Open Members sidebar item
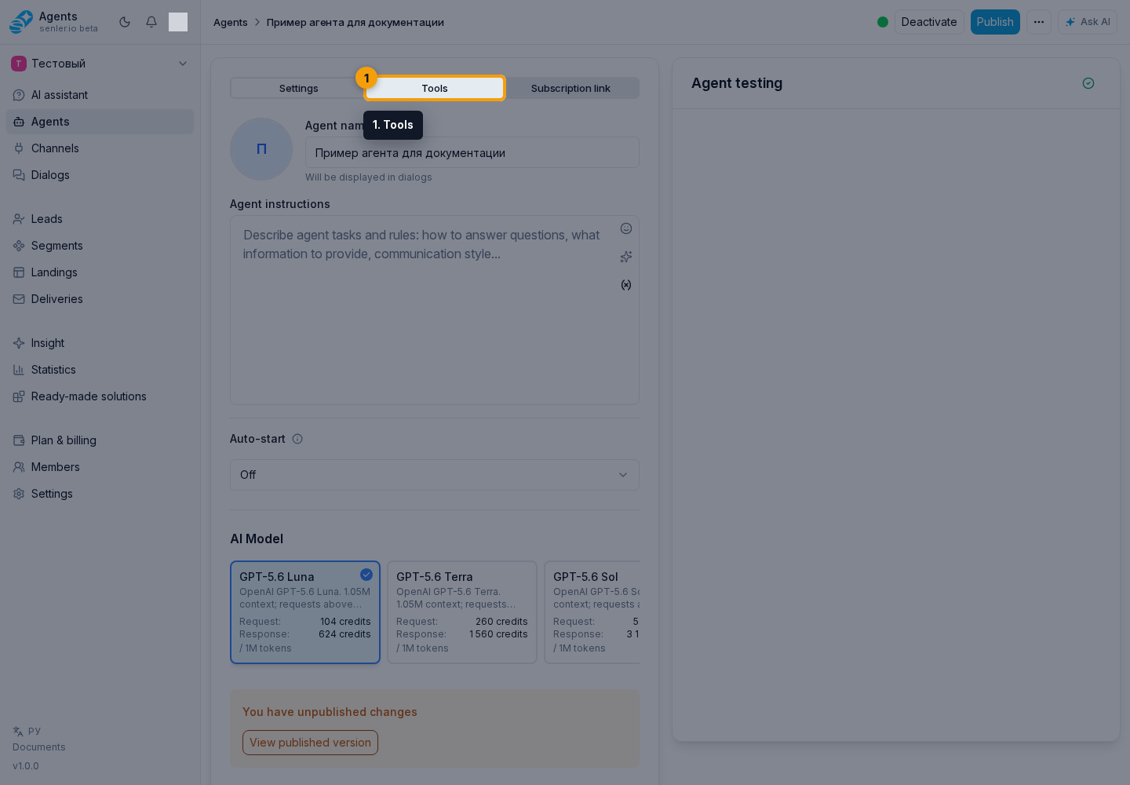This screenshot has height=785, width=1130. pos(100,467)
